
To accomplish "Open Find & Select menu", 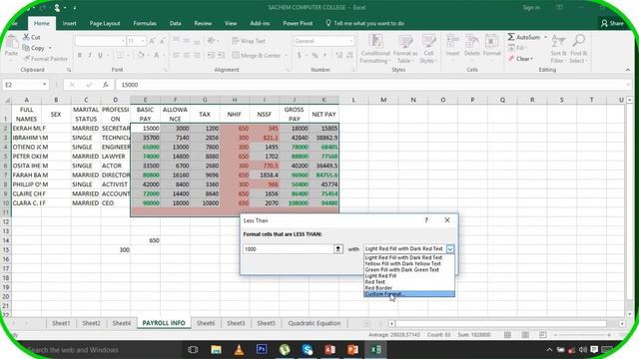I will (579, 49).
